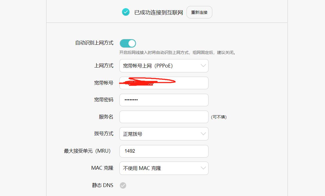Select the MRU value 1492 field

click(x=164, y=151)
